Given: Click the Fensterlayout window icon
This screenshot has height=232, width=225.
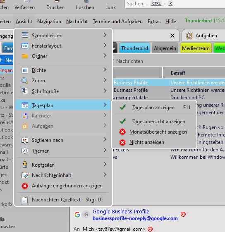Looking at the screenshot, I should [25, 46].
